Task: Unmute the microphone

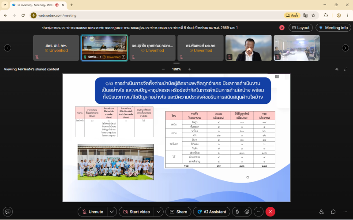Action: pos(93,212)
